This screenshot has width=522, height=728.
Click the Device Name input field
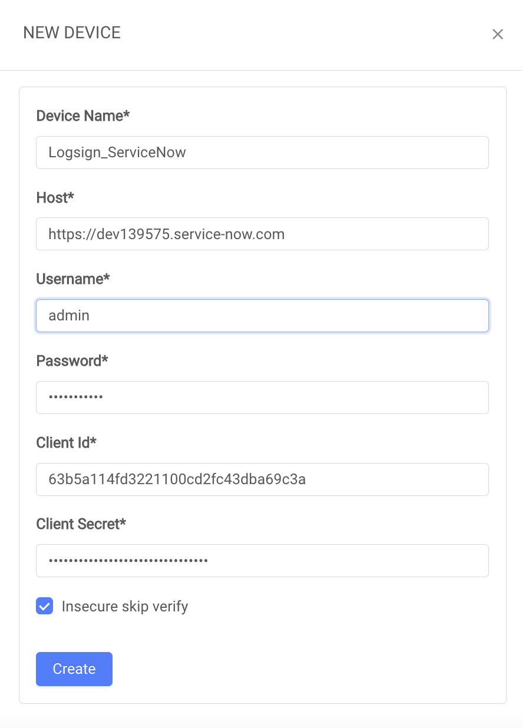[262, 152]
